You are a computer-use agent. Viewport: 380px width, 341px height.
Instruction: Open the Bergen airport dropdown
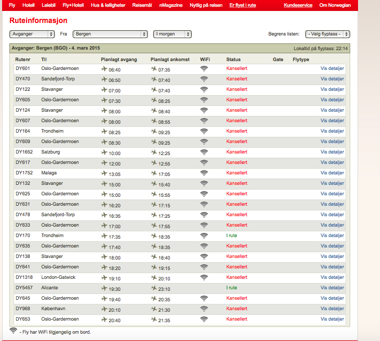click(110, 34)
